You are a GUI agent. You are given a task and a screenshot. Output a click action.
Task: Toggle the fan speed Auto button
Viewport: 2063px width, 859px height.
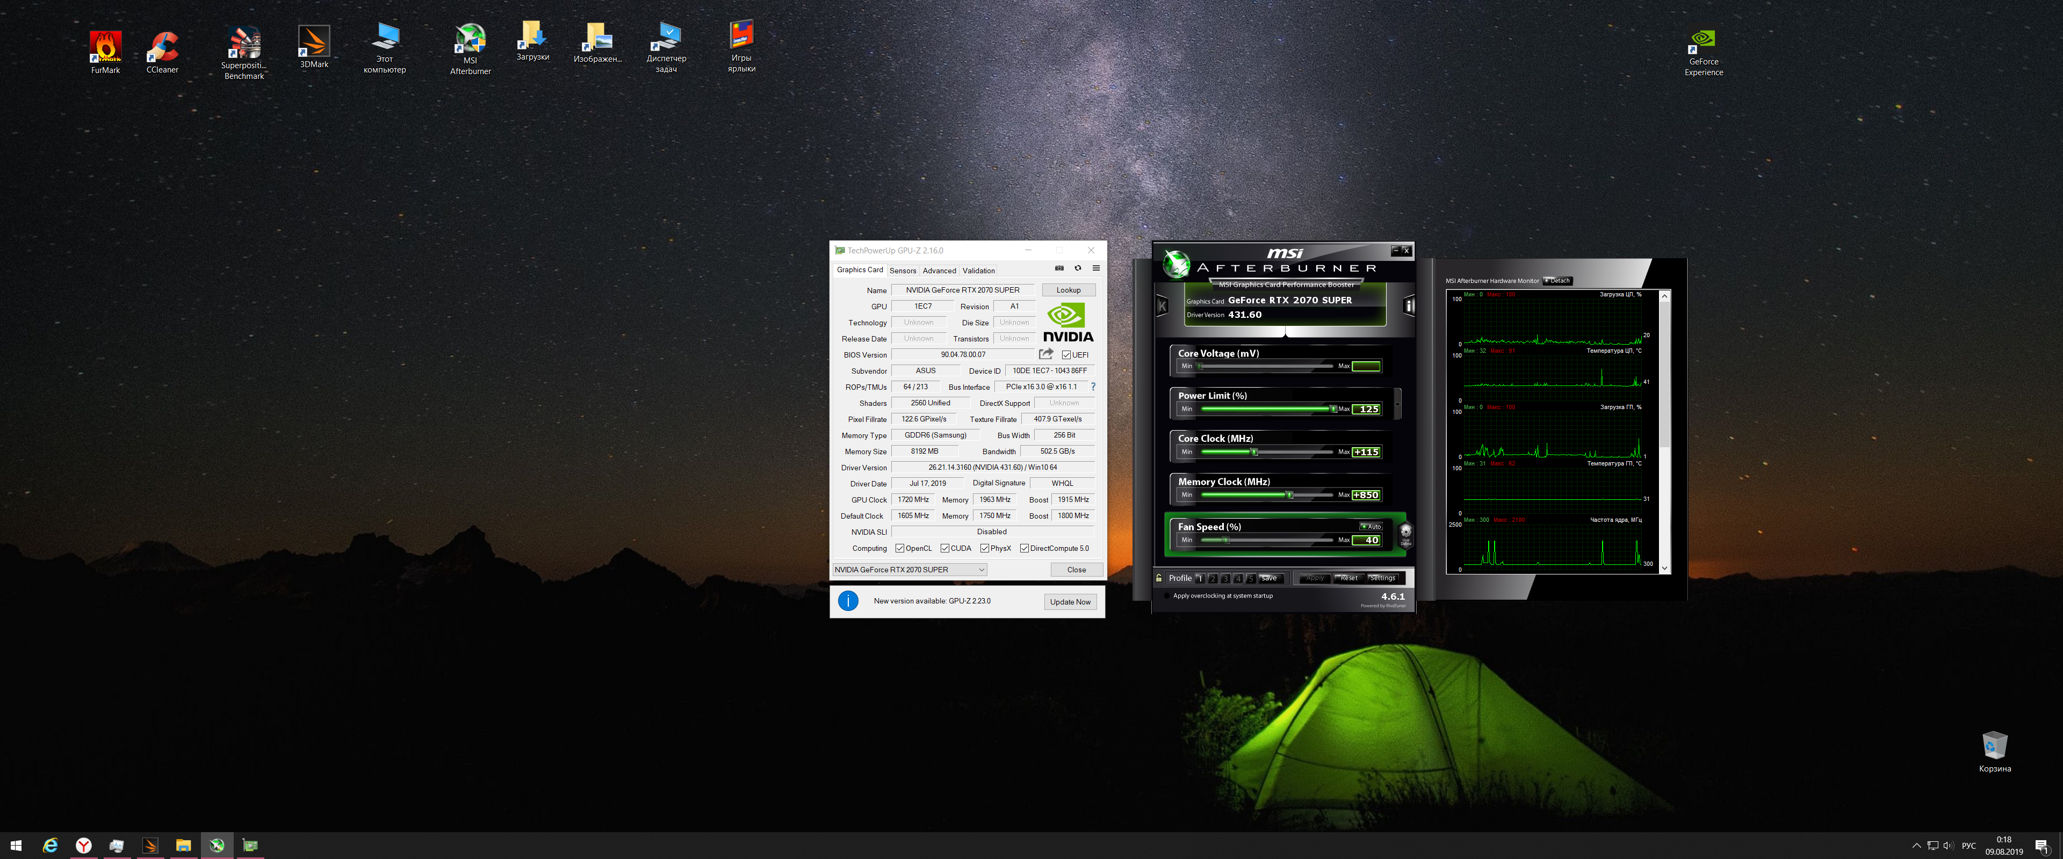[1371, 526]
